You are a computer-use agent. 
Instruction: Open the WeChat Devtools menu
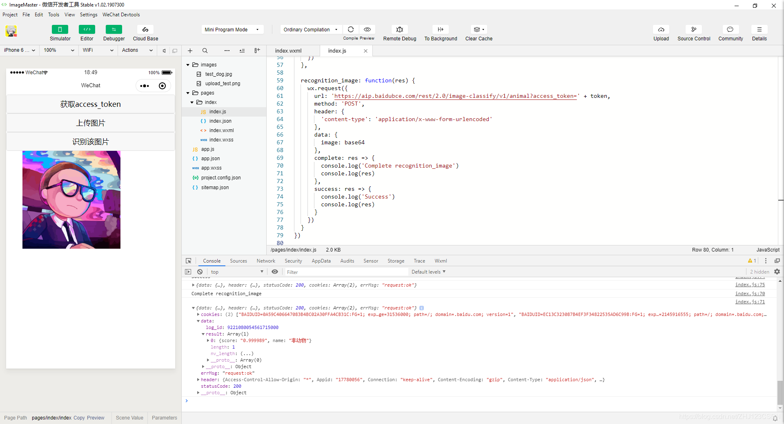click(x=121, y=15)
